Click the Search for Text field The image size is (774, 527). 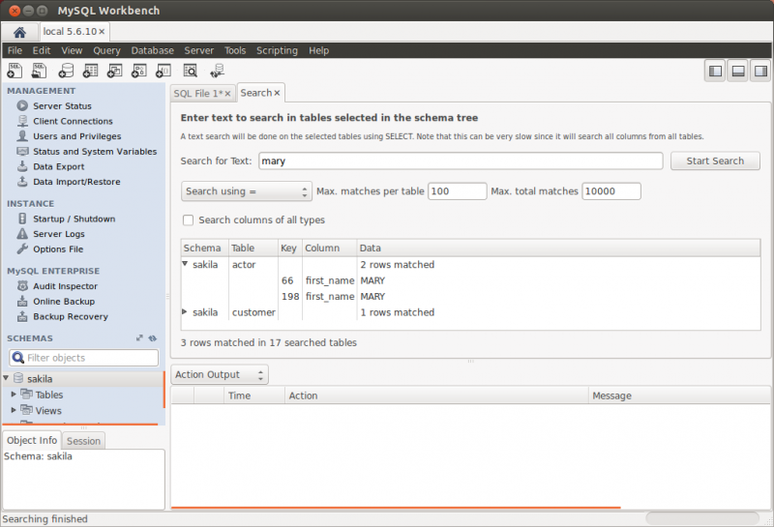coord(461,161)
